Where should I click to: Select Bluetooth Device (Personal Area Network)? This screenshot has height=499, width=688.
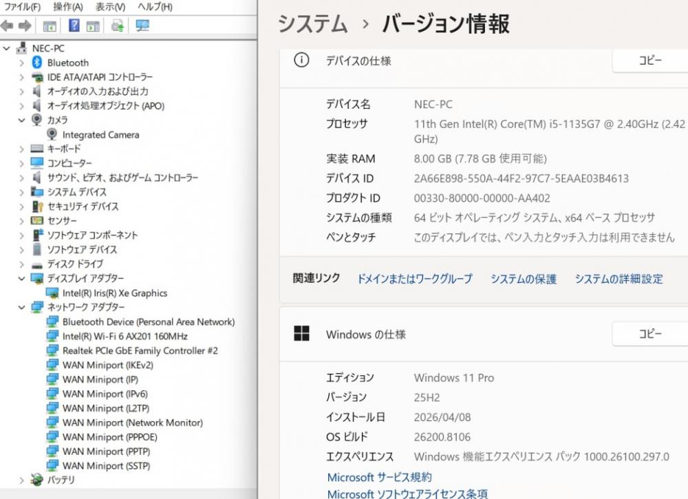pyautogui.click(x=149, y=321)
